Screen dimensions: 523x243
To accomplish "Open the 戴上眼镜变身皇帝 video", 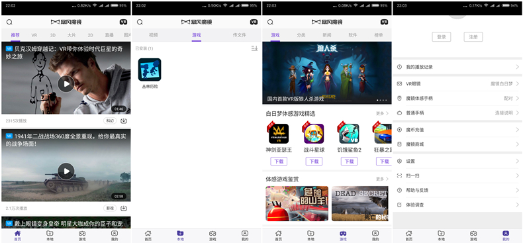I will (x=66, y=222).
